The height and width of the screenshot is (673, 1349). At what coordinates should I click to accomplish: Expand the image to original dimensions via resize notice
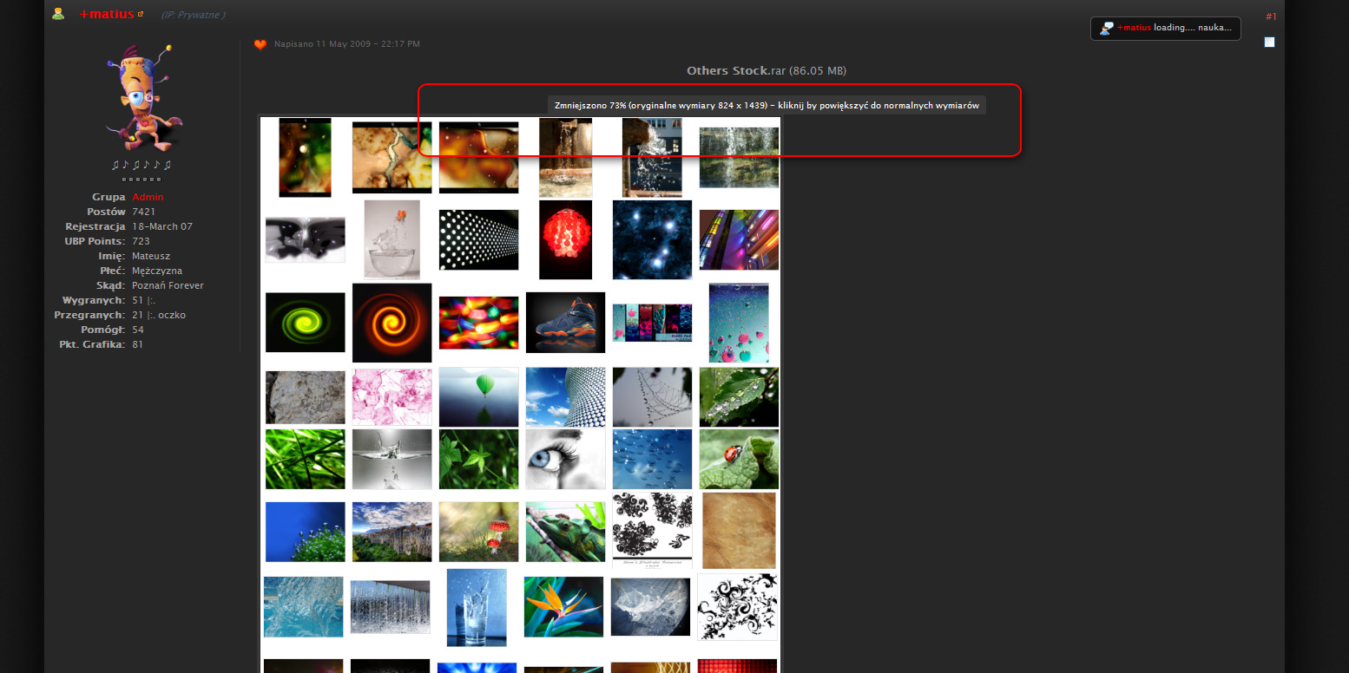765,104
